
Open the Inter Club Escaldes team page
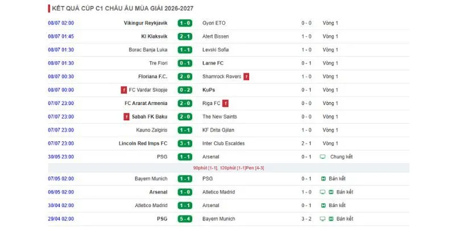point(224,144)
